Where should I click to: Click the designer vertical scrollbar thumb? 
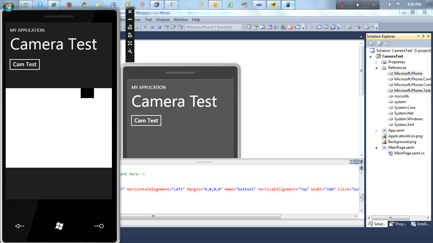pyautogui.click(x=361, y=71)
